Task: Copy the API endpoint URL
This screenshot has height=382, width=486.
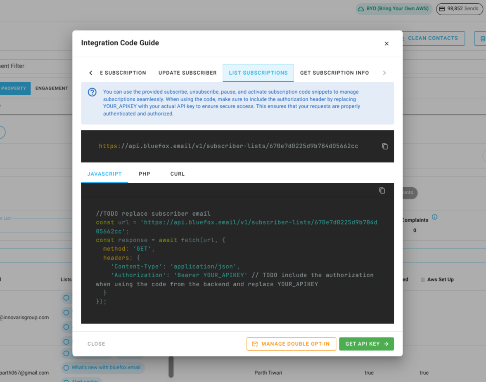Action: (385, 146)
